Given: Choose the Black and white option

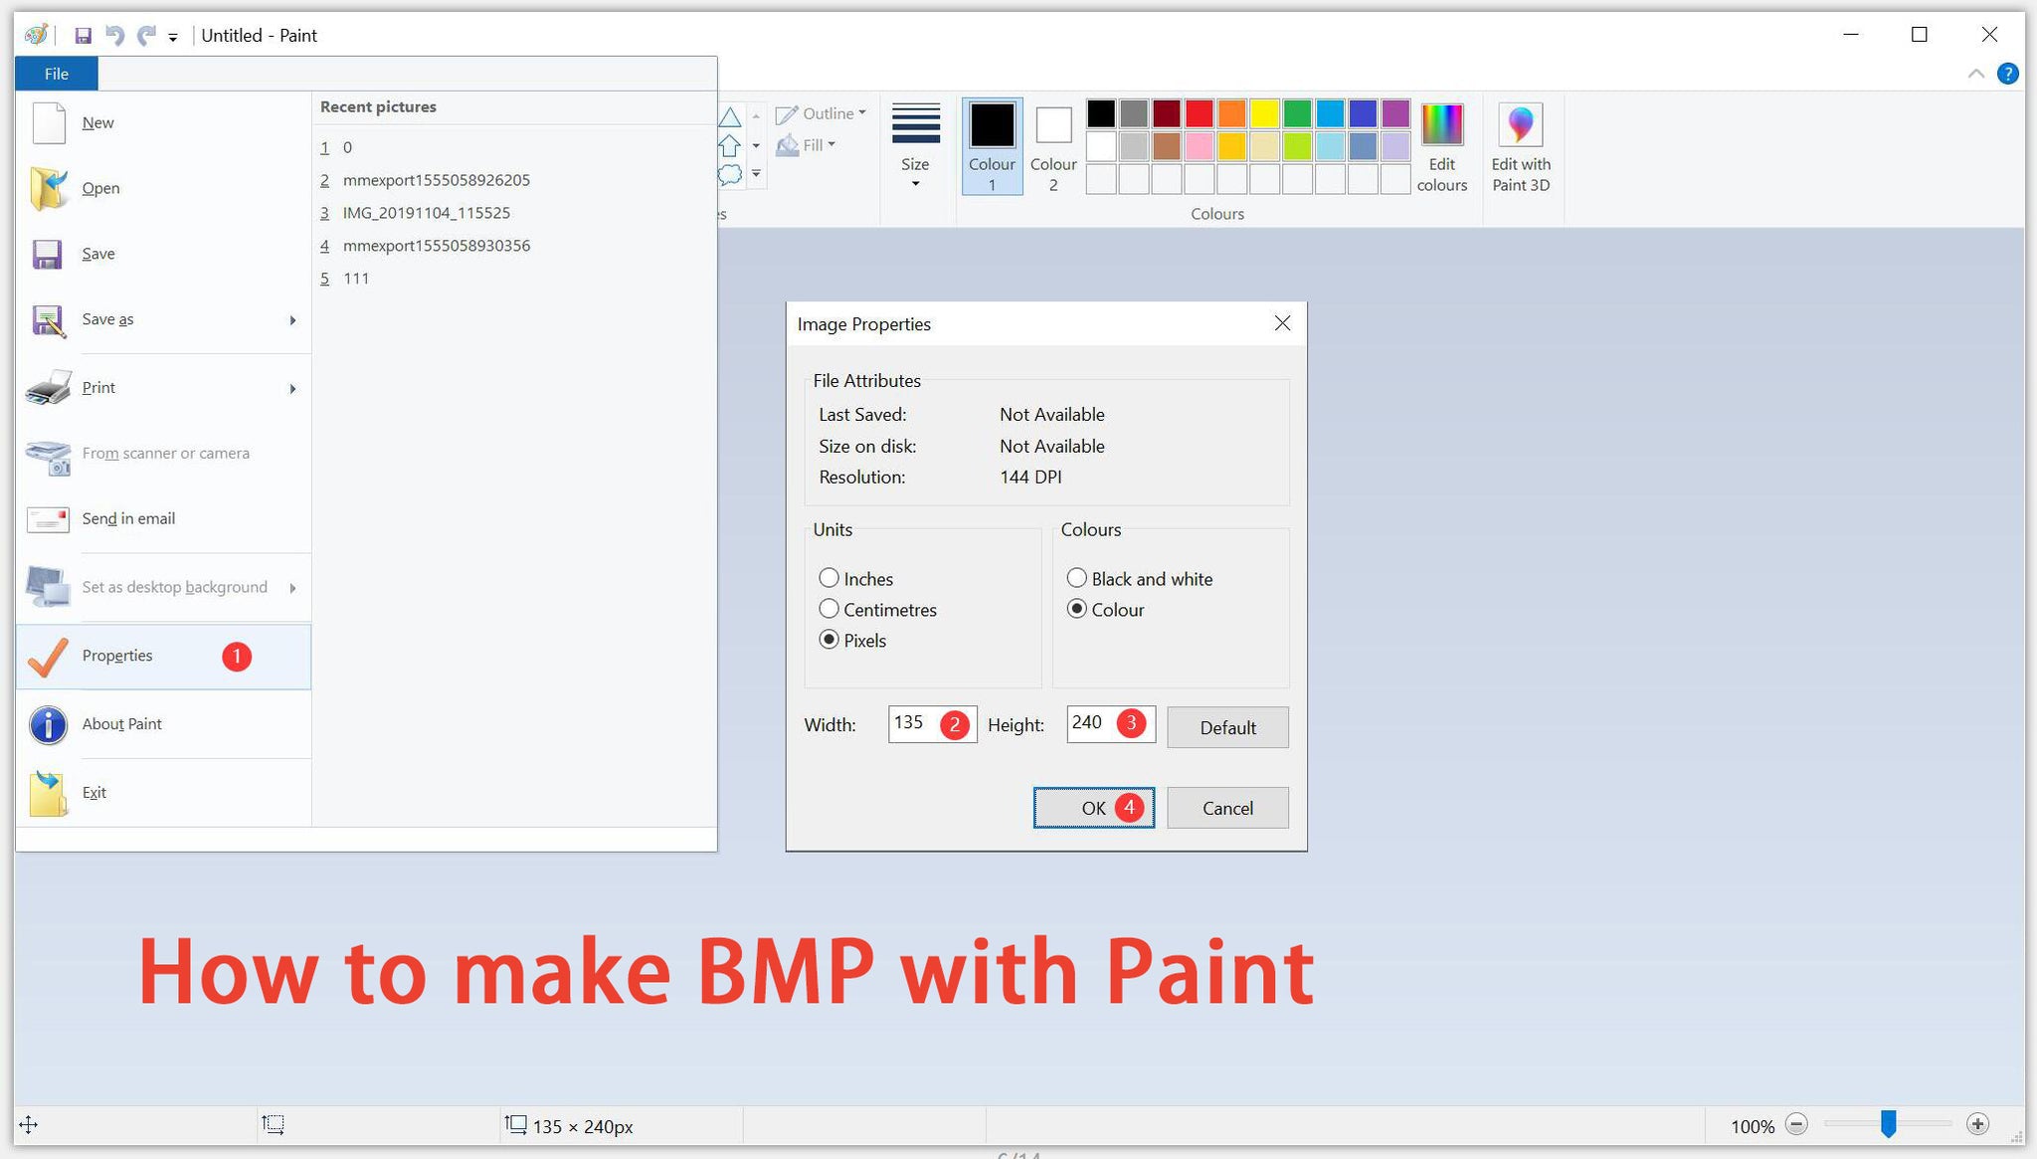Looking at the screenshot, I should point(1076,578).
